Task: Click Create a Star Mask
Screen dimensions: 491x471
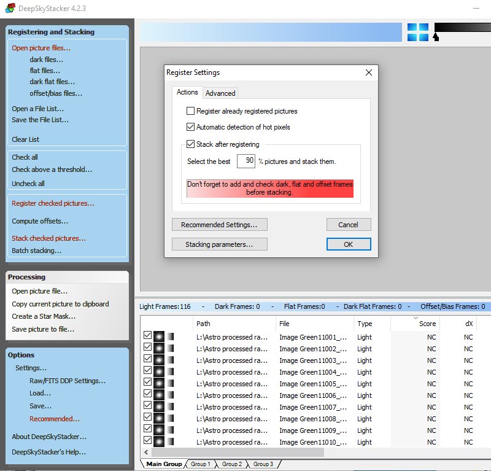Action: pyautogui.click(x=44, y=316)
